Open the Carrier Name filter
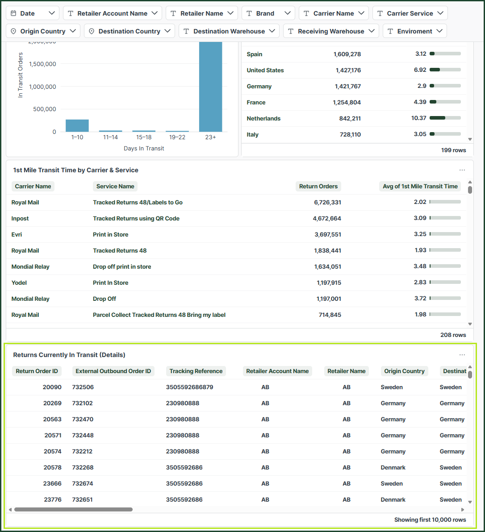 tap(334, 13)
